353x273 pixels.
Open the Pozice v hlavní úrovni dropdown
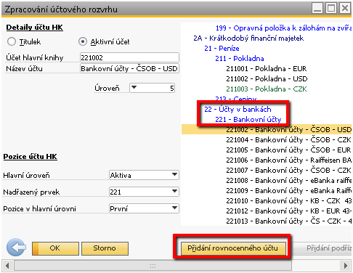click(144, 208)
